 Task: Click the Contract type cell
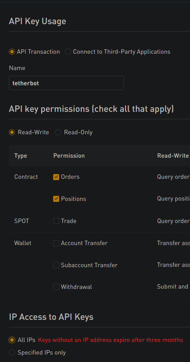(x=26, y=177)
